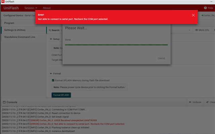
Task: Click the search magnifier icon
Action: [50, 30]
